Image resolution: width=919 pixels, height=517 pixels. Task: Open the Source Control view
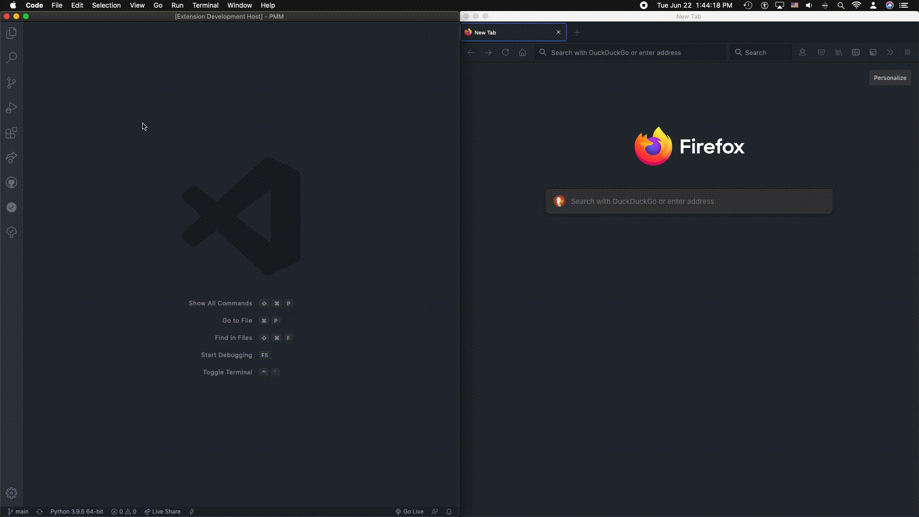click(11, 83)
